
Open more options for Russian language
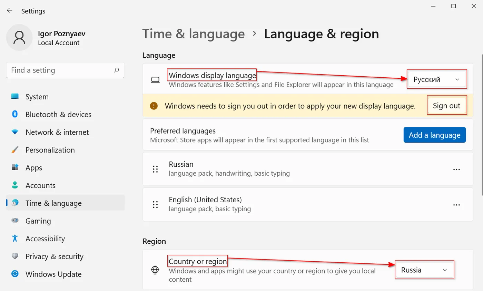456,169
